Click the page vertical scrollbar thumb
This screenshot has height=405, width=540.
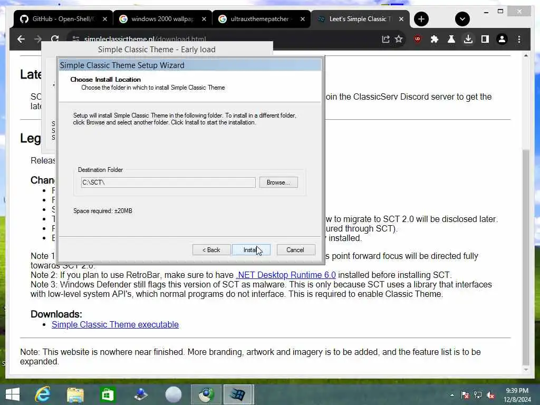tap(526, 257)
